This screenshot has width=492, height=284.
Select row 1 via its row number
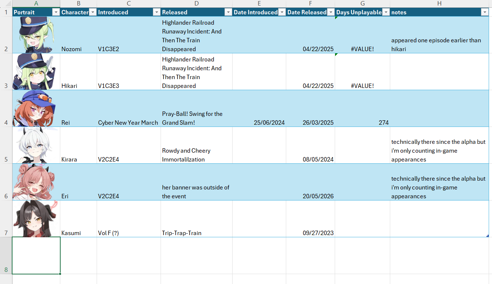point(6,12)
